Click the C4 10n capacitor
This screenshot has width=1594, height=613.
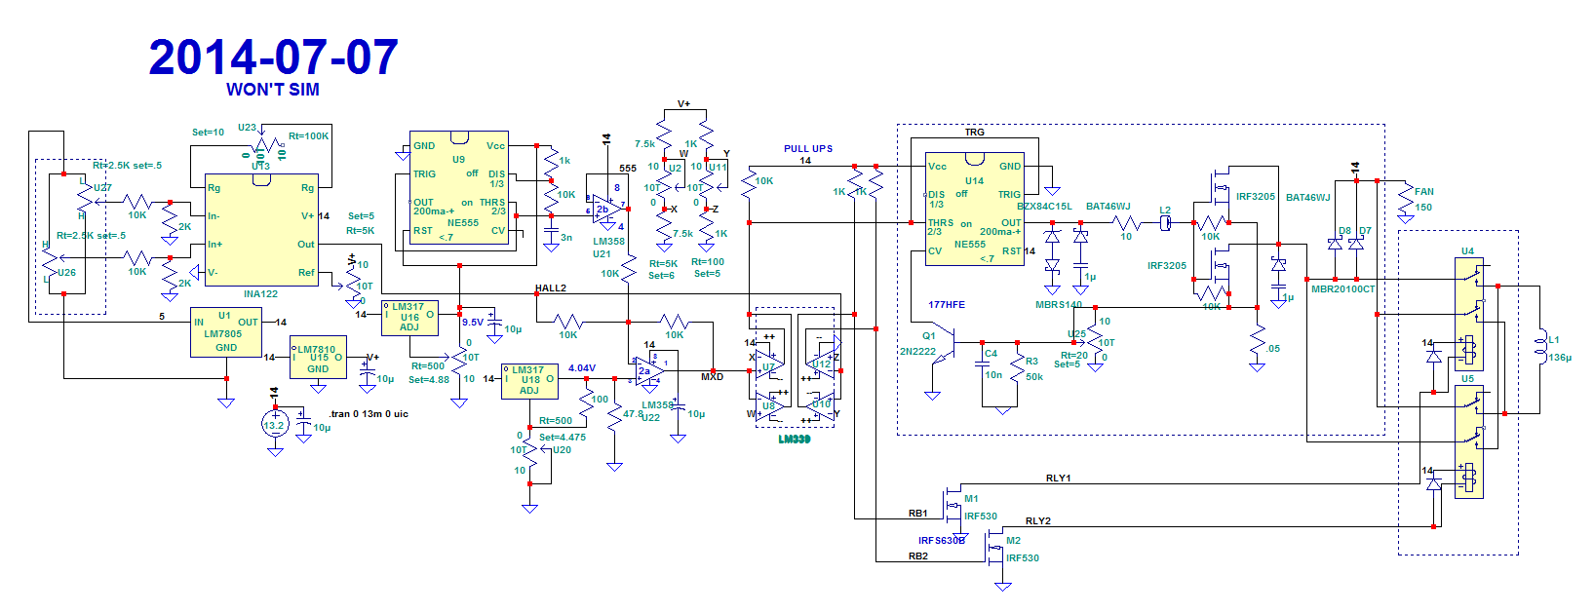coord(983,365)
